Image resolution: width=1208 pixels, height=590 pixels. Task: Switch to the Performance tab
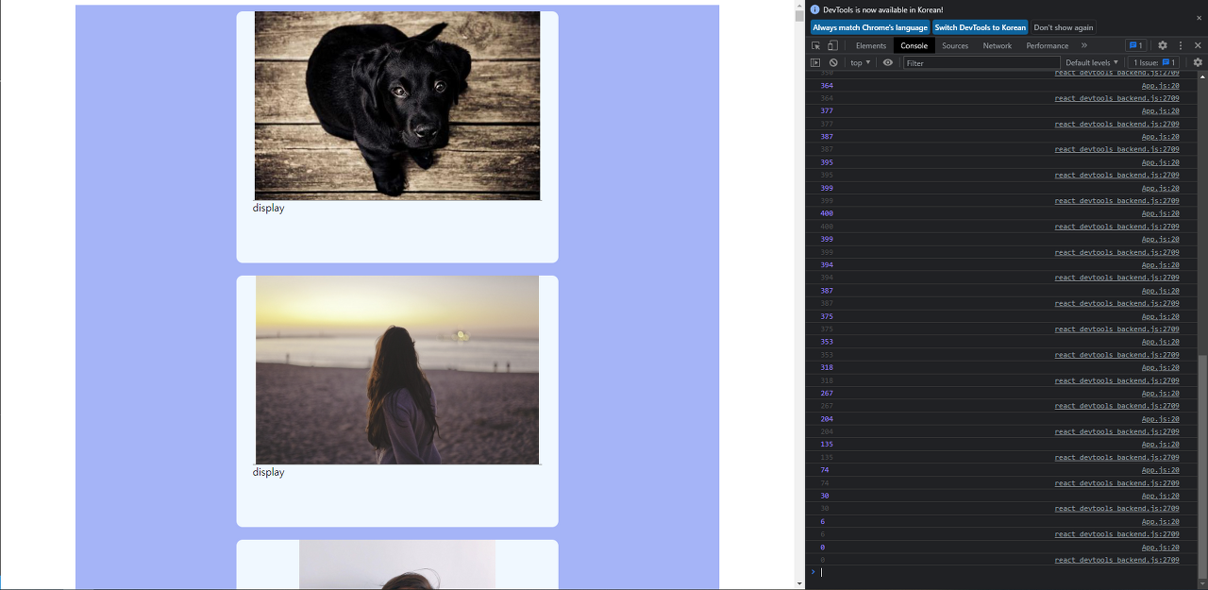pyautogui.click(x=1048, y=45)
